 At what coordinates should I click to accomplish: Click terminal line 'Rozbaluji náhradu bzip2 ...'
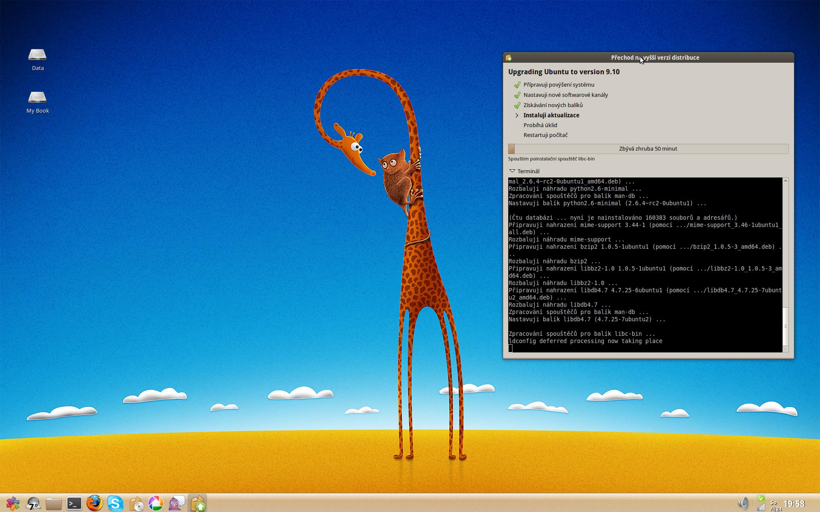click(555, 261)
